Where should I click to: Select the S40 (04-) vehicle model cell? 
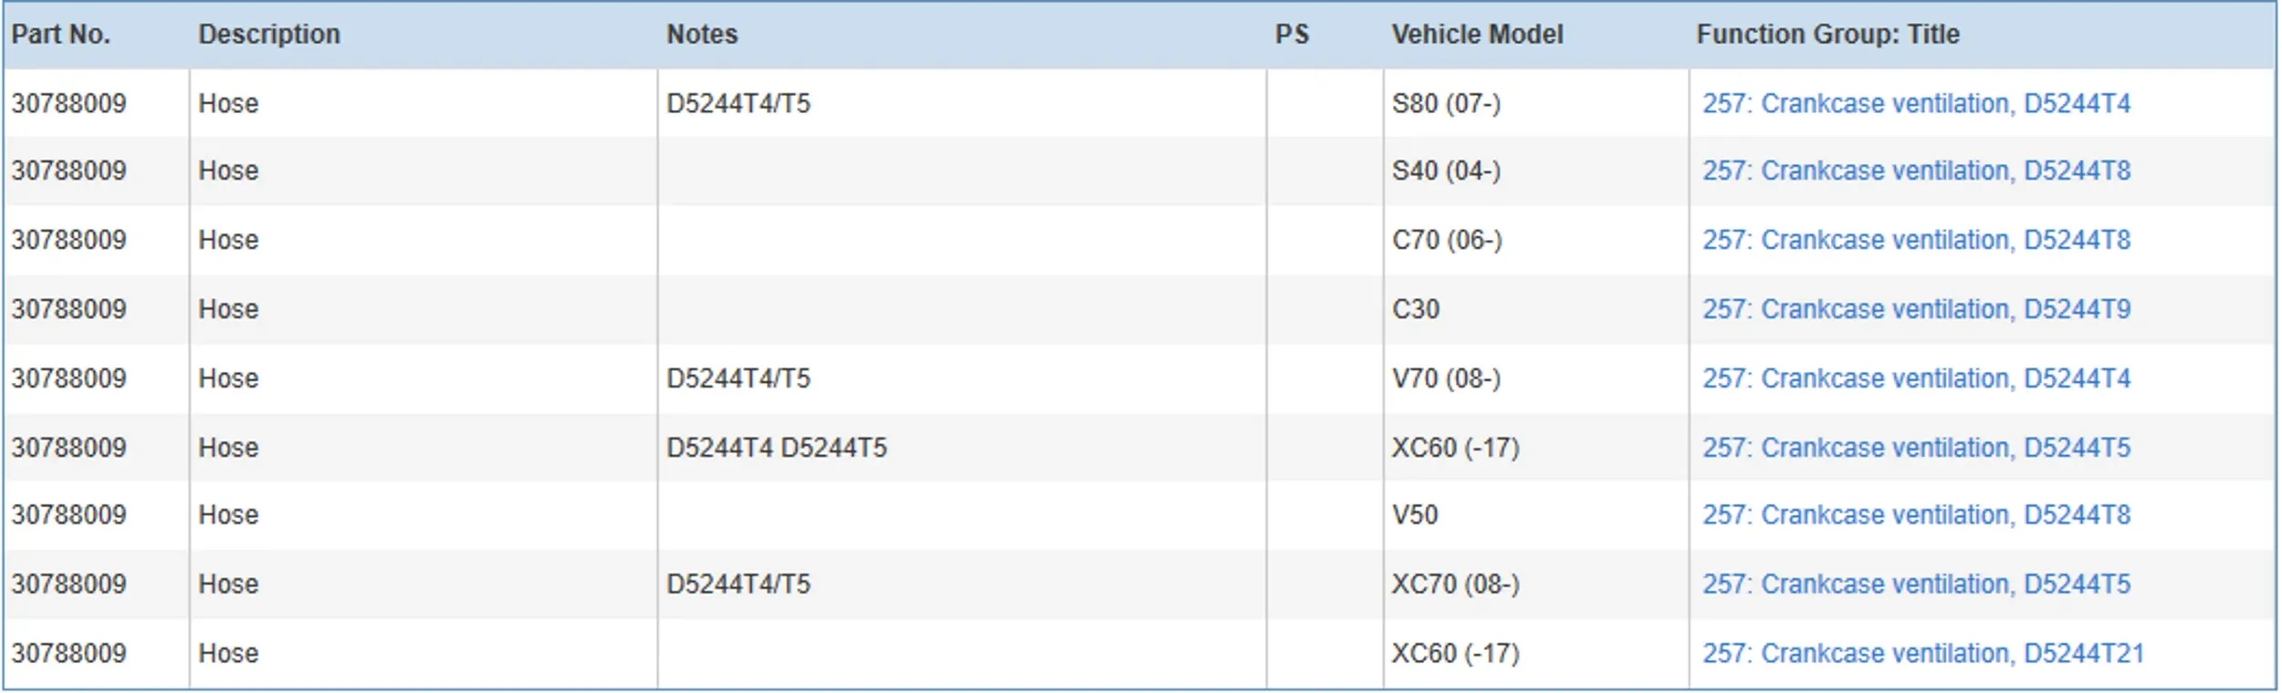[x=1446, y=171]
